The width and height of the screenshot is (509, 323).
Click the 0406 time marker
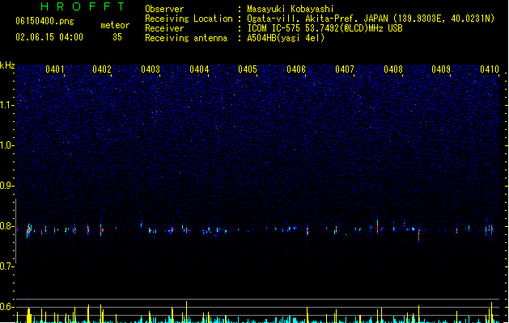pos(296,69)
